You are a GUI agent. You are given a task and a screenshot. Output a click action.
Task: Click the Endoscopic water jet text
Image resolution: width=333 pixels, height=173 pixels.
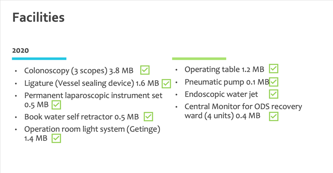pos(221,94)
